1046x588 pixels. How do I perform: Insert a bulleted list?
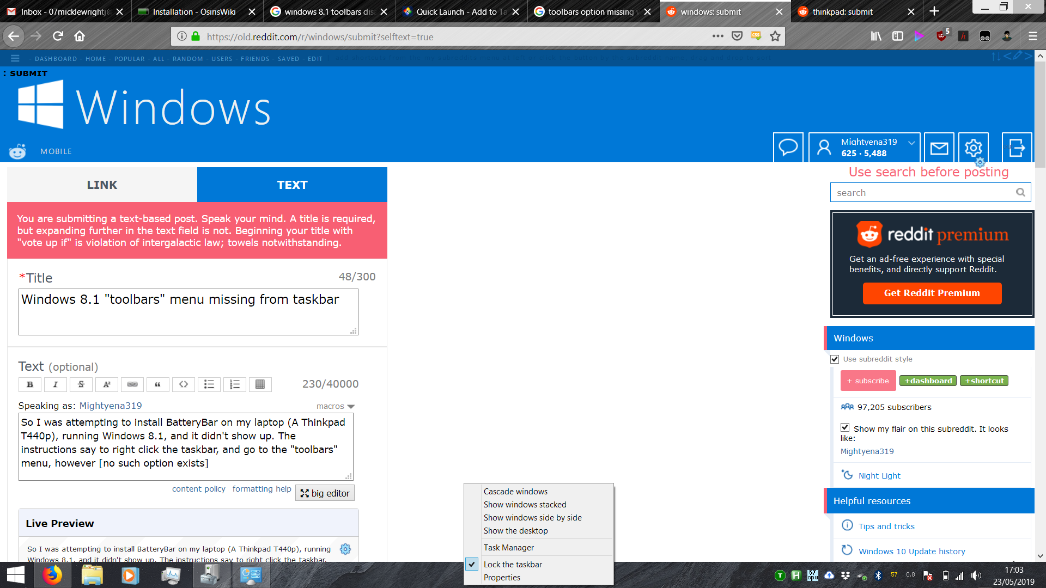point(209,384)
